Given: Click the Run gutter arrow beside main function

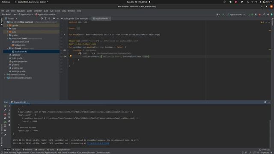Looking at the screenshot, I should (65, 35).
